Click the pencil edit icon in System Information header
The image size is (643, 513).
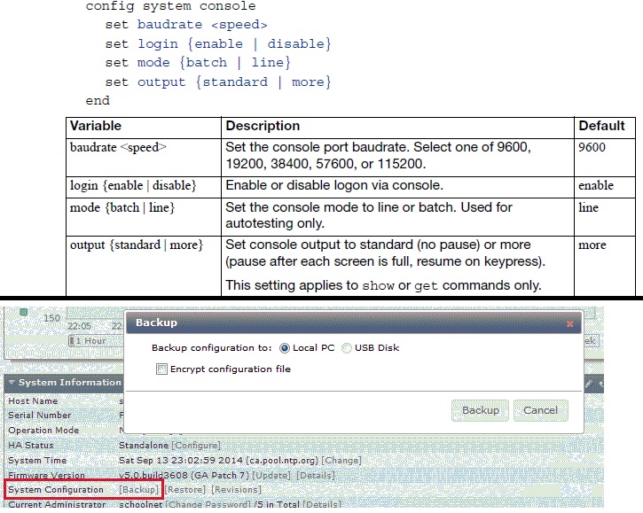coord(589,384)
